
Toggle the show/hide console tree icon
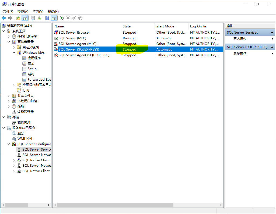click(x=25, y=18)
